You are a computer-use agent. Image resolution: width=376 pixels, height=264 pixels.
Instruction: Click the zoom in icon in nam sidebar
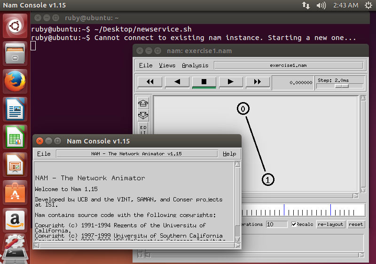(x=143, y=103)
